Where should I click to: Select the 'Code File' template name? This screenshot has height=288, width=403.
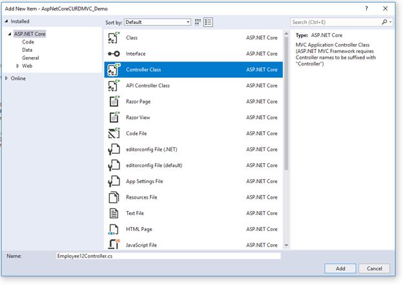[x=136, y=133]
